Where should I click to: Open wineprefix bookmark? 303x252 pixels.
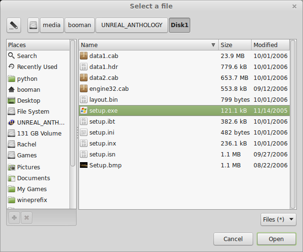[38, 200]
